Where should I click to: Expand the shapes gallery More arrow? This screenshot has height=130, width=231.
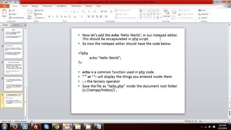[161, 17]
